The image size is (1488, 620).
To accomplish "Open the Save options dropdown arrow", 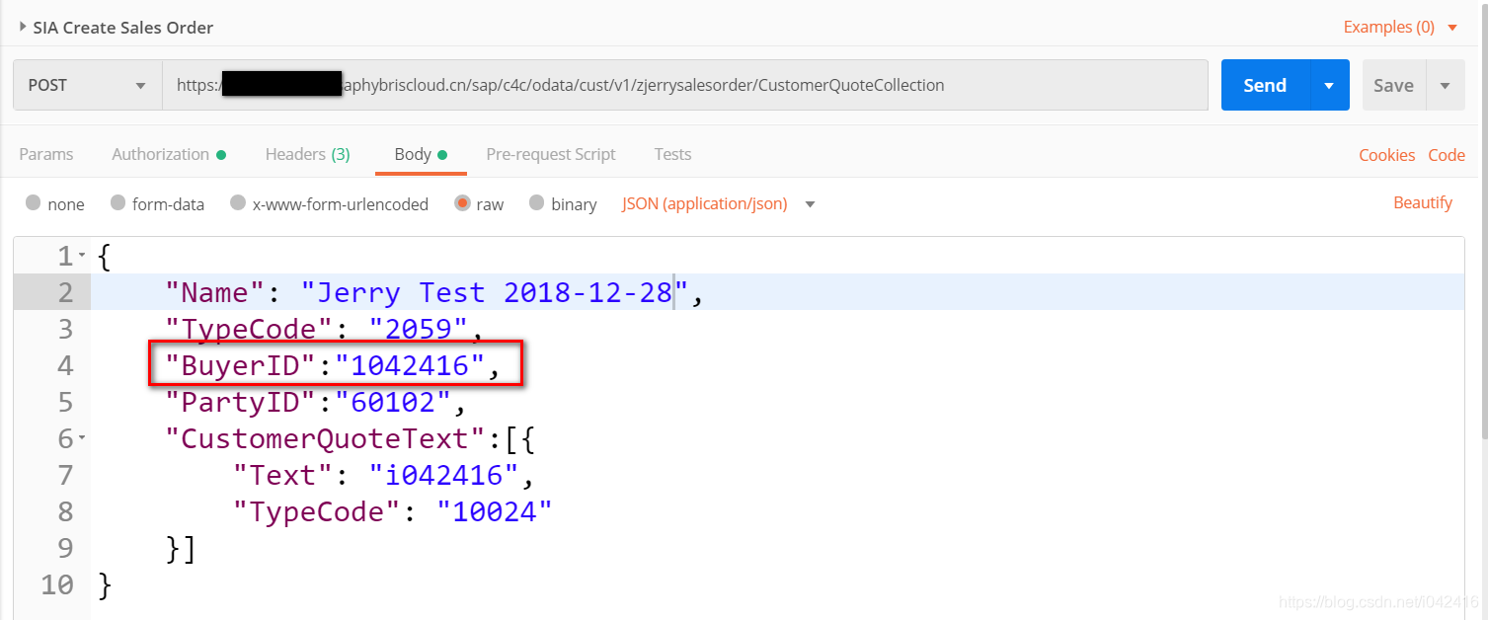I will tap(1446, 85).
